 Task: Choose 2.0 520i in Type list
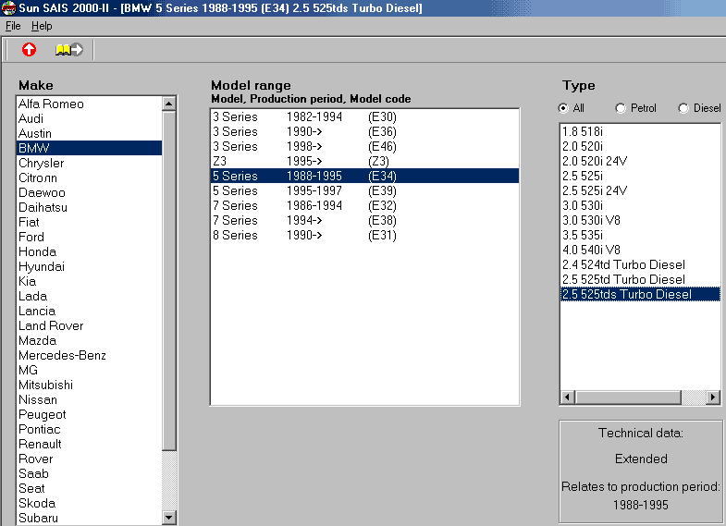point(640,146)
